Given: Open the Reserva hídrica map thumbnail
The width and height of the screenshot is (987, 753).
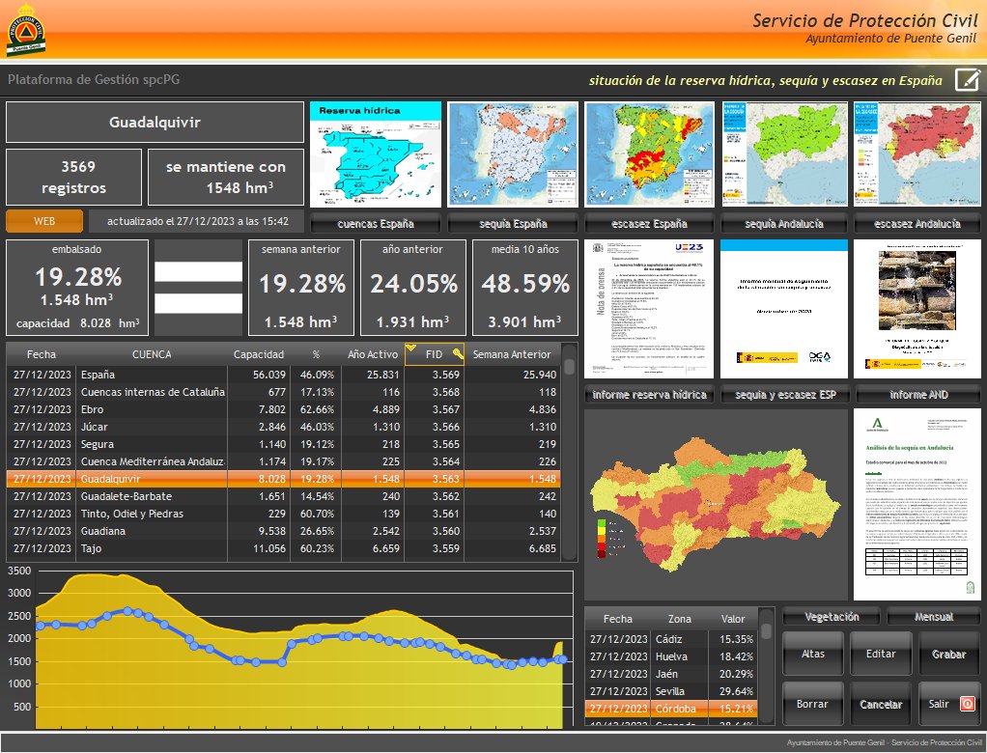Looking at the screenshot, I should coord(376,154).
